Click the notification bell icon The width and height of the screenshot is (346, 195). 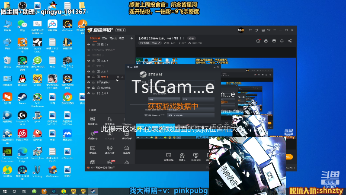[282, 41]
